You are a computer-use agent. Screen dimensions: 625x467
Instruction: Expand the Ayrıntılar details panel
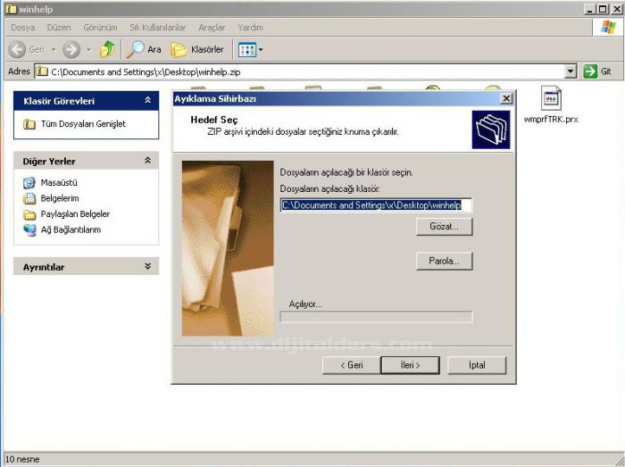click(x=147, y=267)
